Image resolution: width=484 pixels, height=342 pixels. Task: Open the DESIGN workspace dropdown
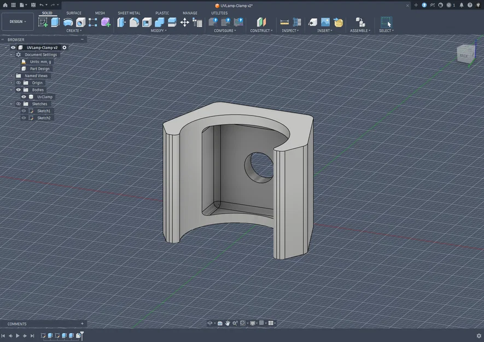tap(18, 22)
